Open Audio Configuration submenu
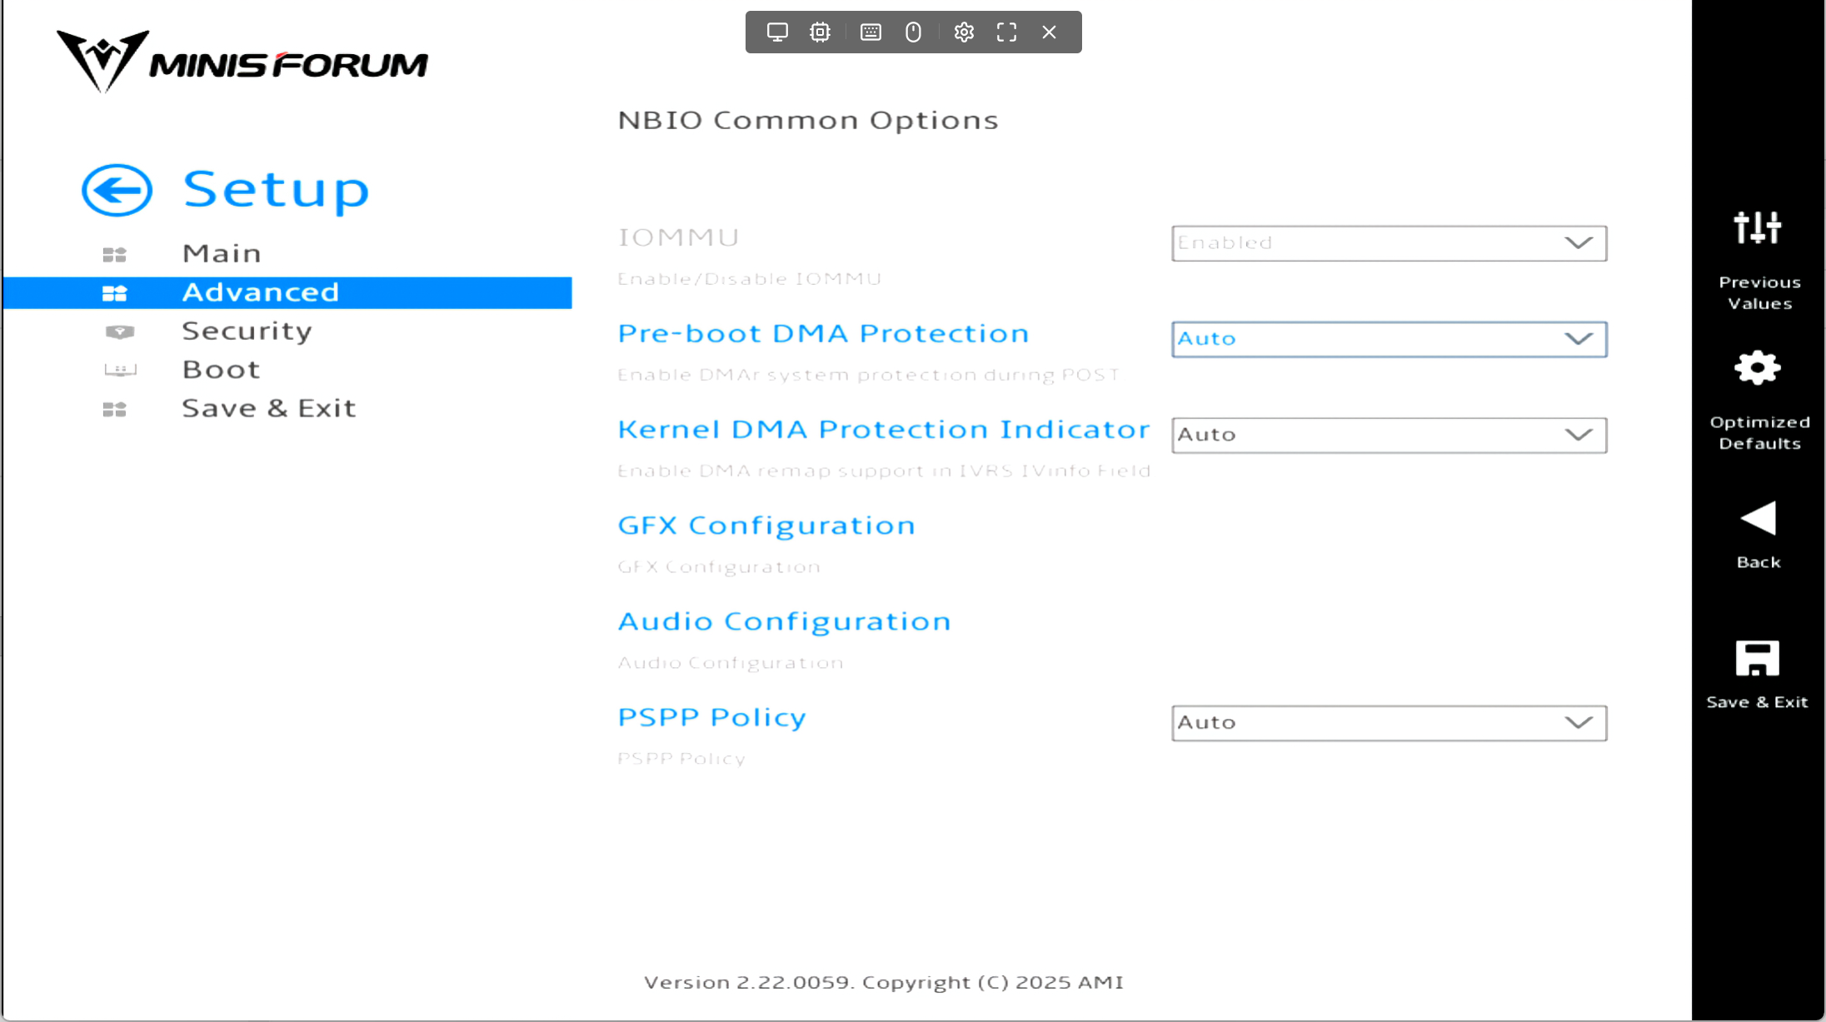 [784, 621]
